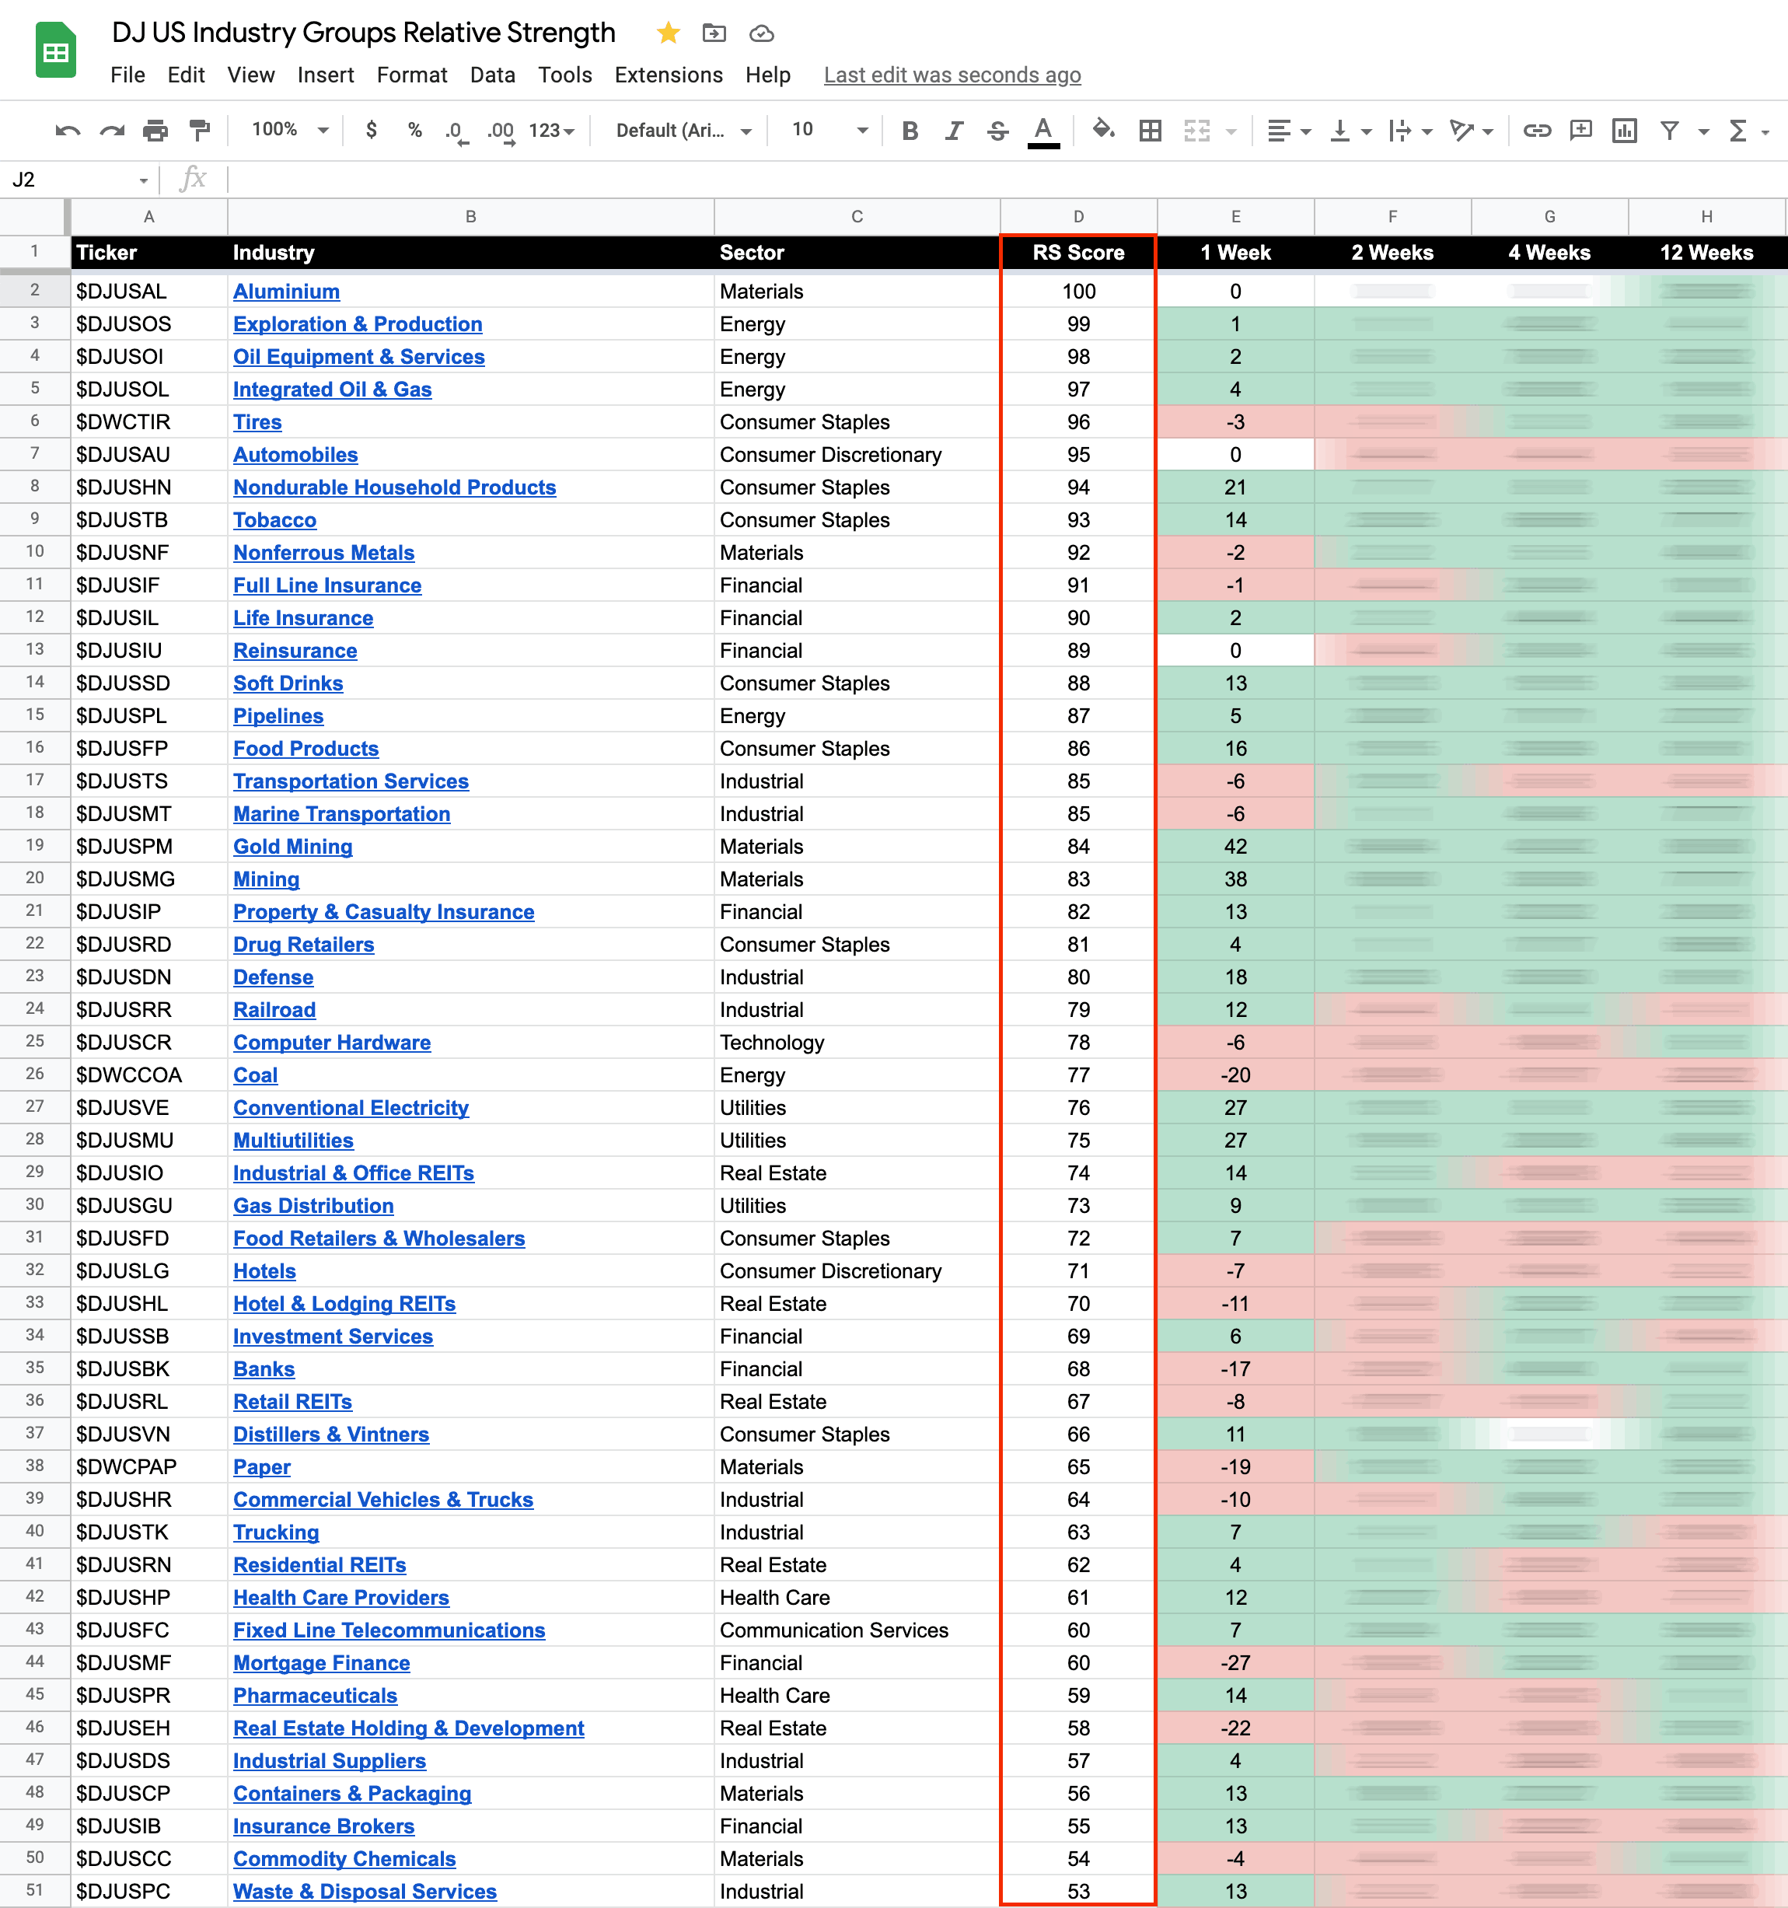
Task: Open text wrapping dropdown
Action: point(1410,131)
